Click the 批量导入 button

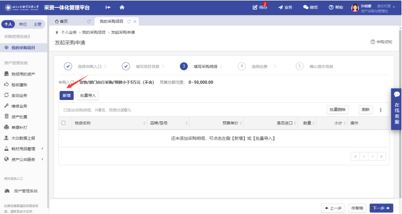pos(88,96)
